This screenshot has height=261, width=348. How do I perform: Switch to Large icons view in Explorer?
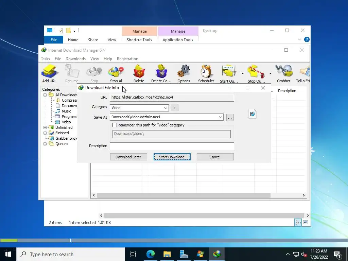pyautogui.click(x=306, y=222)
